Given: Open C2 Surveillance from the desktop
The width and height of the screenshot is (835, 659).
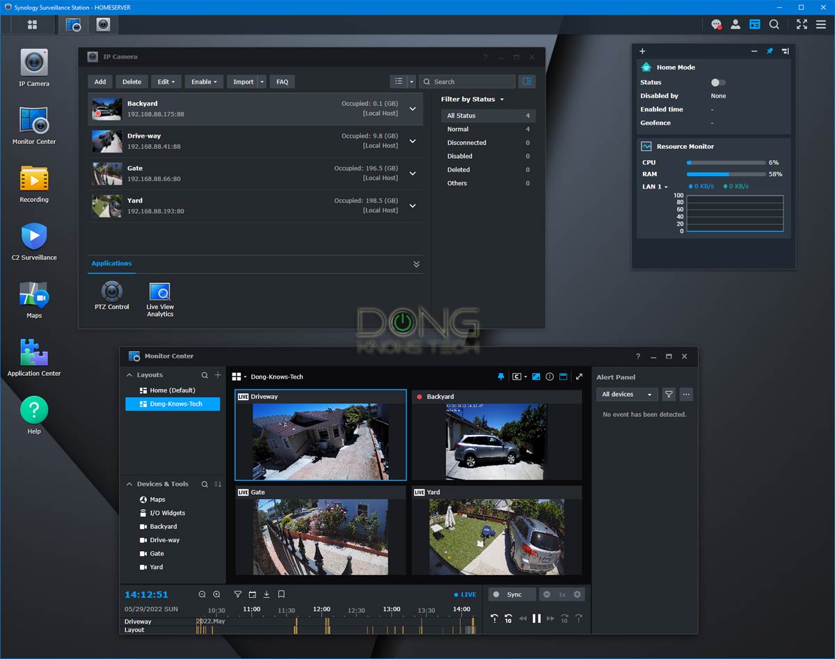Looking at the screenshot, I should point(33,241).
